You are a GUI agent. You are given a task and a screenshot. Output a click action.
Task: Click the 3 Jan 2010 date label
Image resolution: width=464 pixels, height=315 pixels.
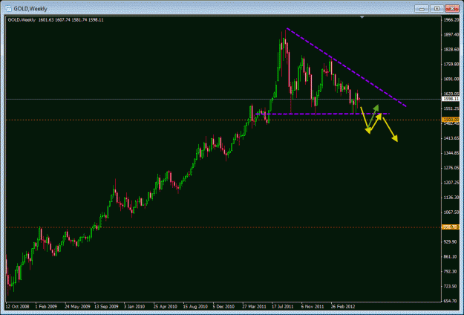pyautogui.click(x=134, y=306)
